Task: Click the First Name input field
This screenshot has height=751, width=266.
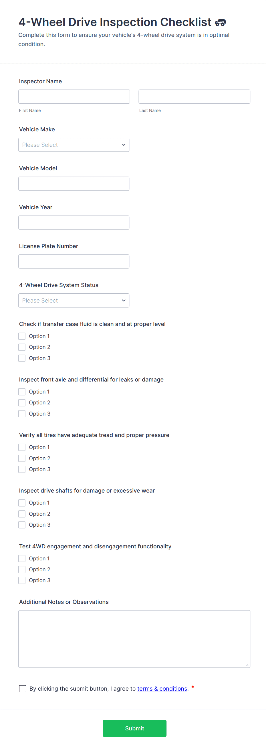Action: [x=74, y=96]
